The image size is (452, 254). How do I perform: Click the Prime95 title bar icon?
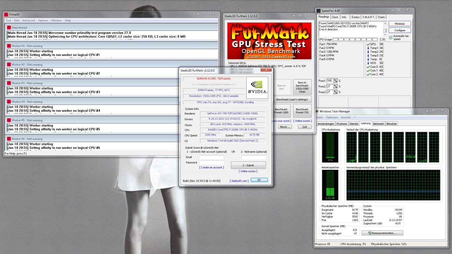click(x=6, y=14)
